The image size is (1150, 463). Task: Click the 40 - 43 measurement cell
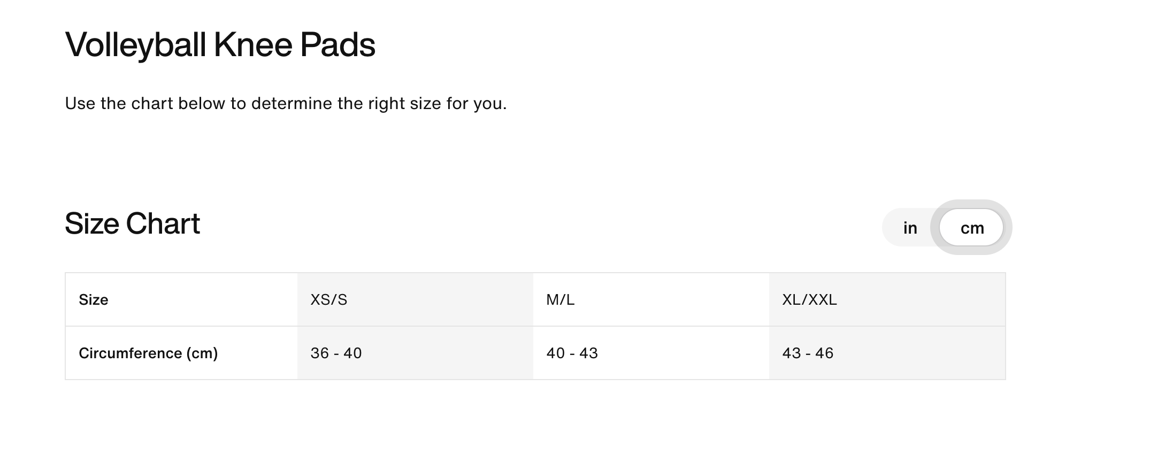[572, 353]
